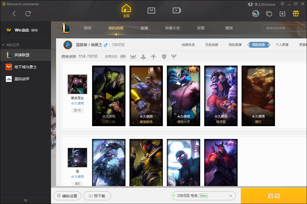Open the 健美教练 skin card

pyautogui.click(x=146, y=96)
